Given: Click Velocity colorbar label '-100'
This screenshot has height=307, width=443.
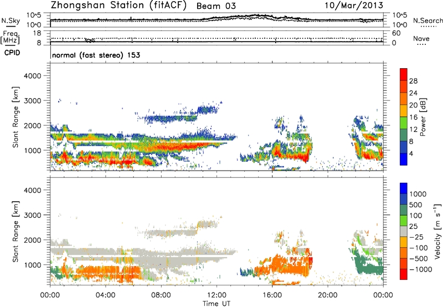Looking at the screenshot, I should (419, 248).
